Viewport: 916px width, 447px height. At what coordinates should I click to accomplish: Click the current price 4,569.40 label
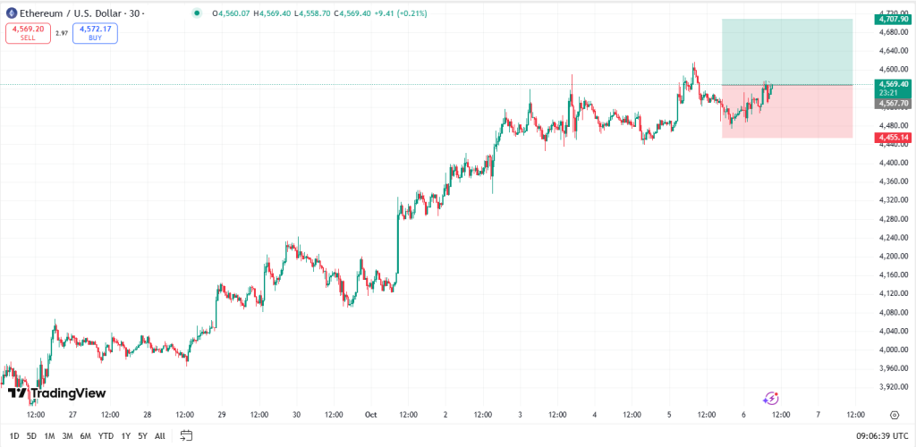coord(894,84)
